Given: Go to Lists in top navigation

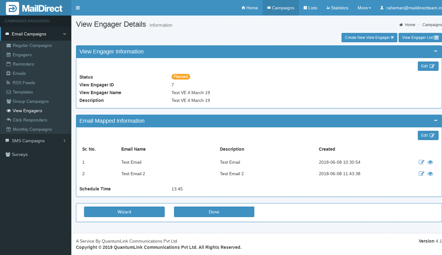Looking at the screenshot, I should click(310, 8).
